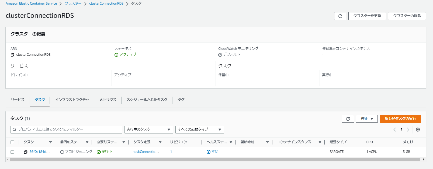The height and width of the screenshot is (169, 433).
Task: Click クラスターの削除 button
Action: pos(407,16)
